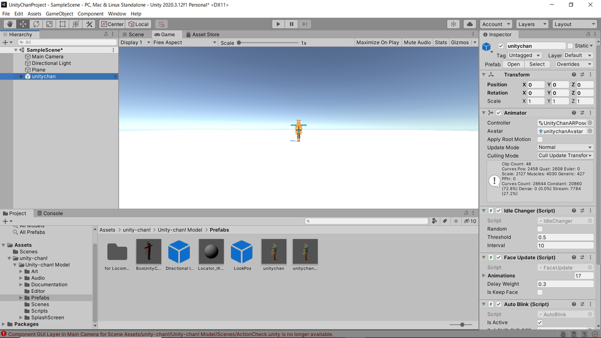The height and width of the screenshot is (338, 601).
Task: Click prefab Select button
Action: coord(537,64)
